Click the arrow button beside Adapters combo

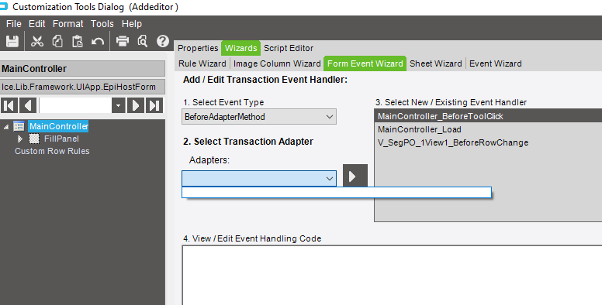355,176
